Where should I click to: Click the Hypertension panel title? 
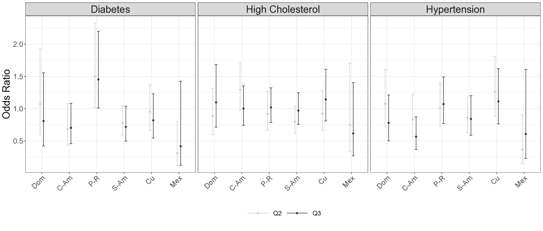click(455, 9)
